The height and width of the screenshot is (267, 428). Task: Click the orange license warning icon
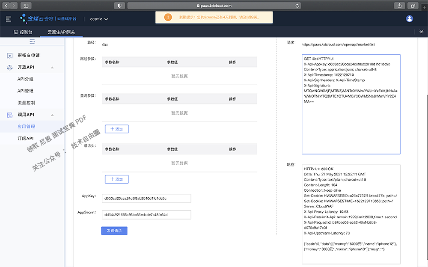(x=168, y=17)
